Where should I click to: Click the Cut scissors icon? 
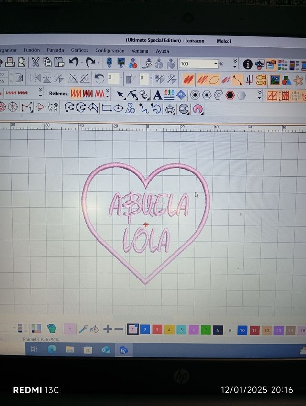click(x=35, y=63)
